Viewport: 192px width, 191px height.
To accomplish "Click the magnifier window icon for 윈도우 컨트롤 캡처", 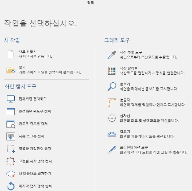I will tap(11, 124).
